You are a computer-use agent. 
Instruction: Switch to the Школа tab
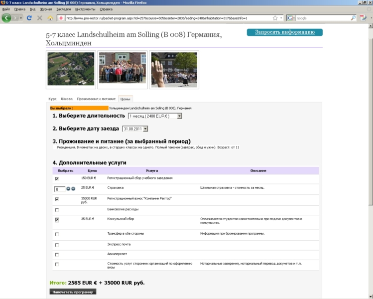[67, 99]
